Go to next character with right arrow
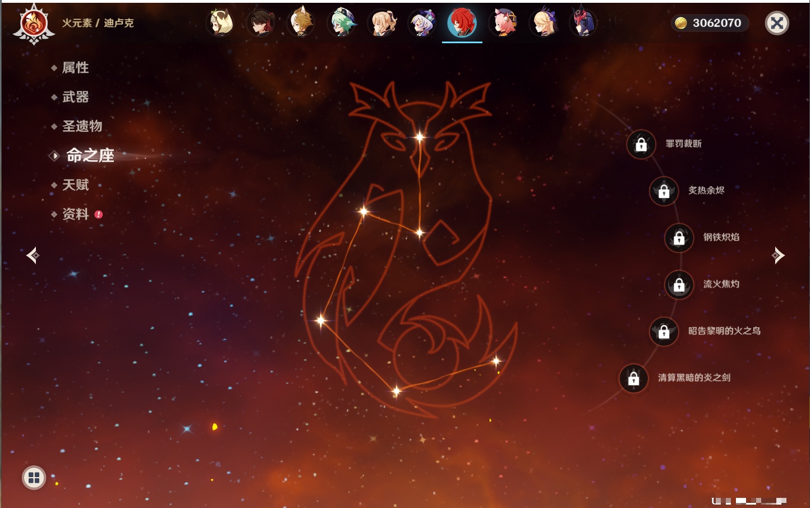Screen dimensions: 810x508 (x=778, y=255)
